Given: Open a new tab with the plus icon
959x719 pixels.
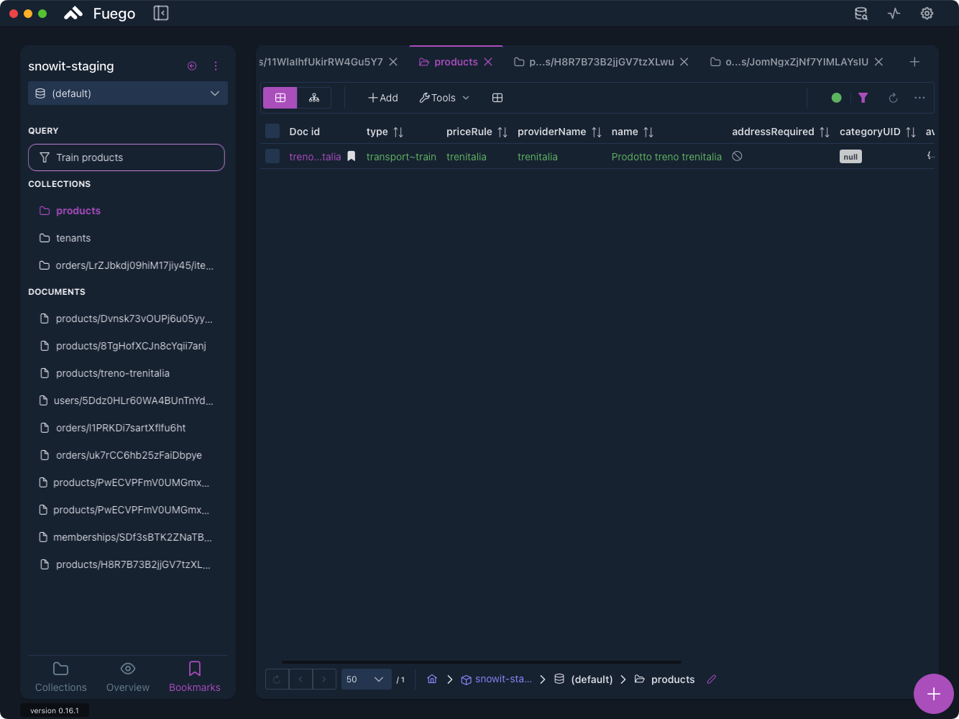Looking at the screenshot, I should [914, 62].
